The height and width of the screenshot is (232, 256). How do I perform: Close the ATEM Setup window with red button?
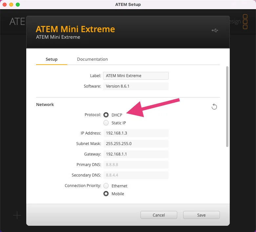(x=5, y=5)
